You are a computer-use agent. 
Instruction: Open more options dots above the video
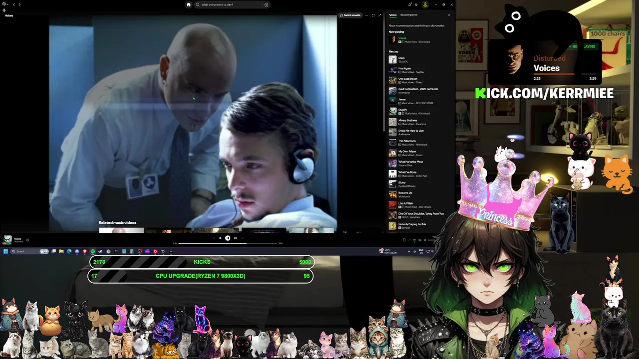coord(366,15)
